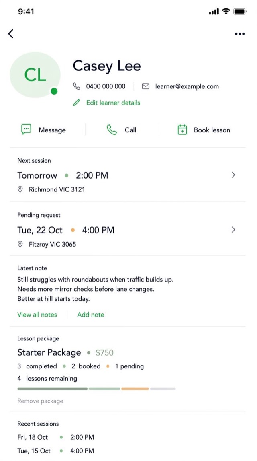Tap the back arrow icon
The image size is (257, 461).
[11, 34]
